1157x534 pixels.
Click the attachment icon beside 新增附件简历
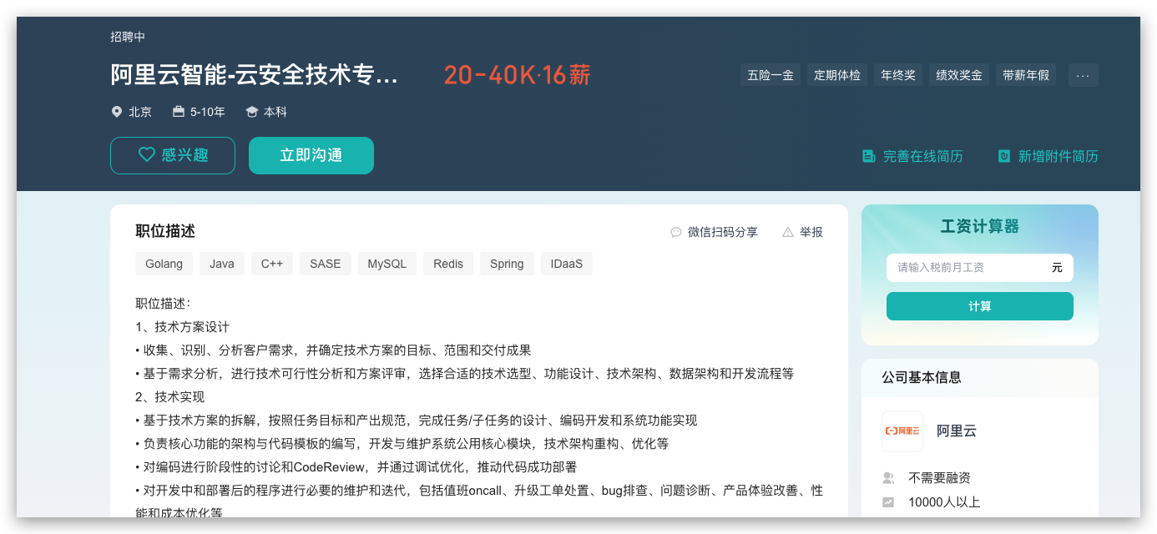point(1004,156)
